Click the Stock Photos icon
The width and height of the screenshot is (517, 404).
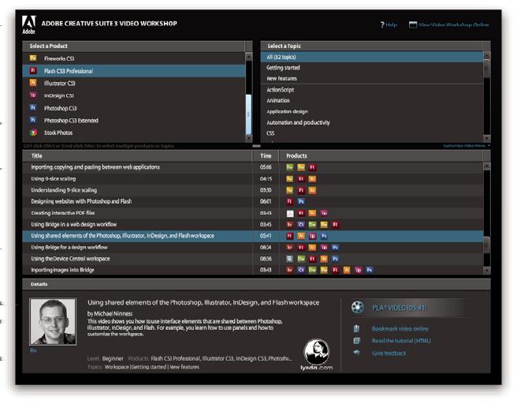pos(33,133)
